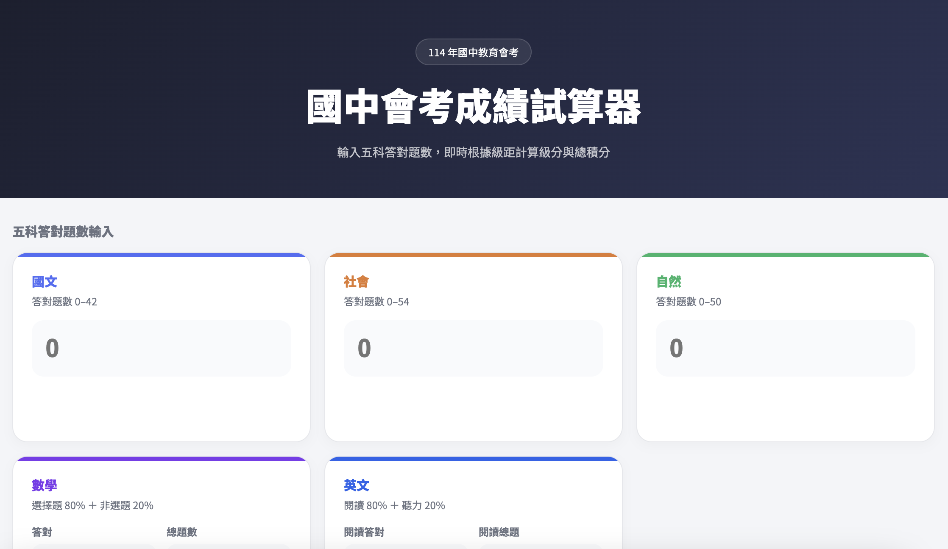Viewport: 948px width, 549px height.
Task: Click the 社會 correct answers input field
Action: coord(474,348)
